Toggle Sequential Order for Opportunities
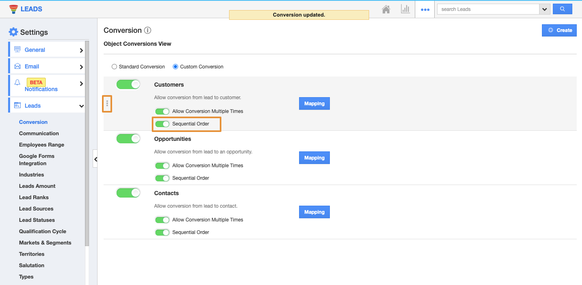 (x=162, y=178)
